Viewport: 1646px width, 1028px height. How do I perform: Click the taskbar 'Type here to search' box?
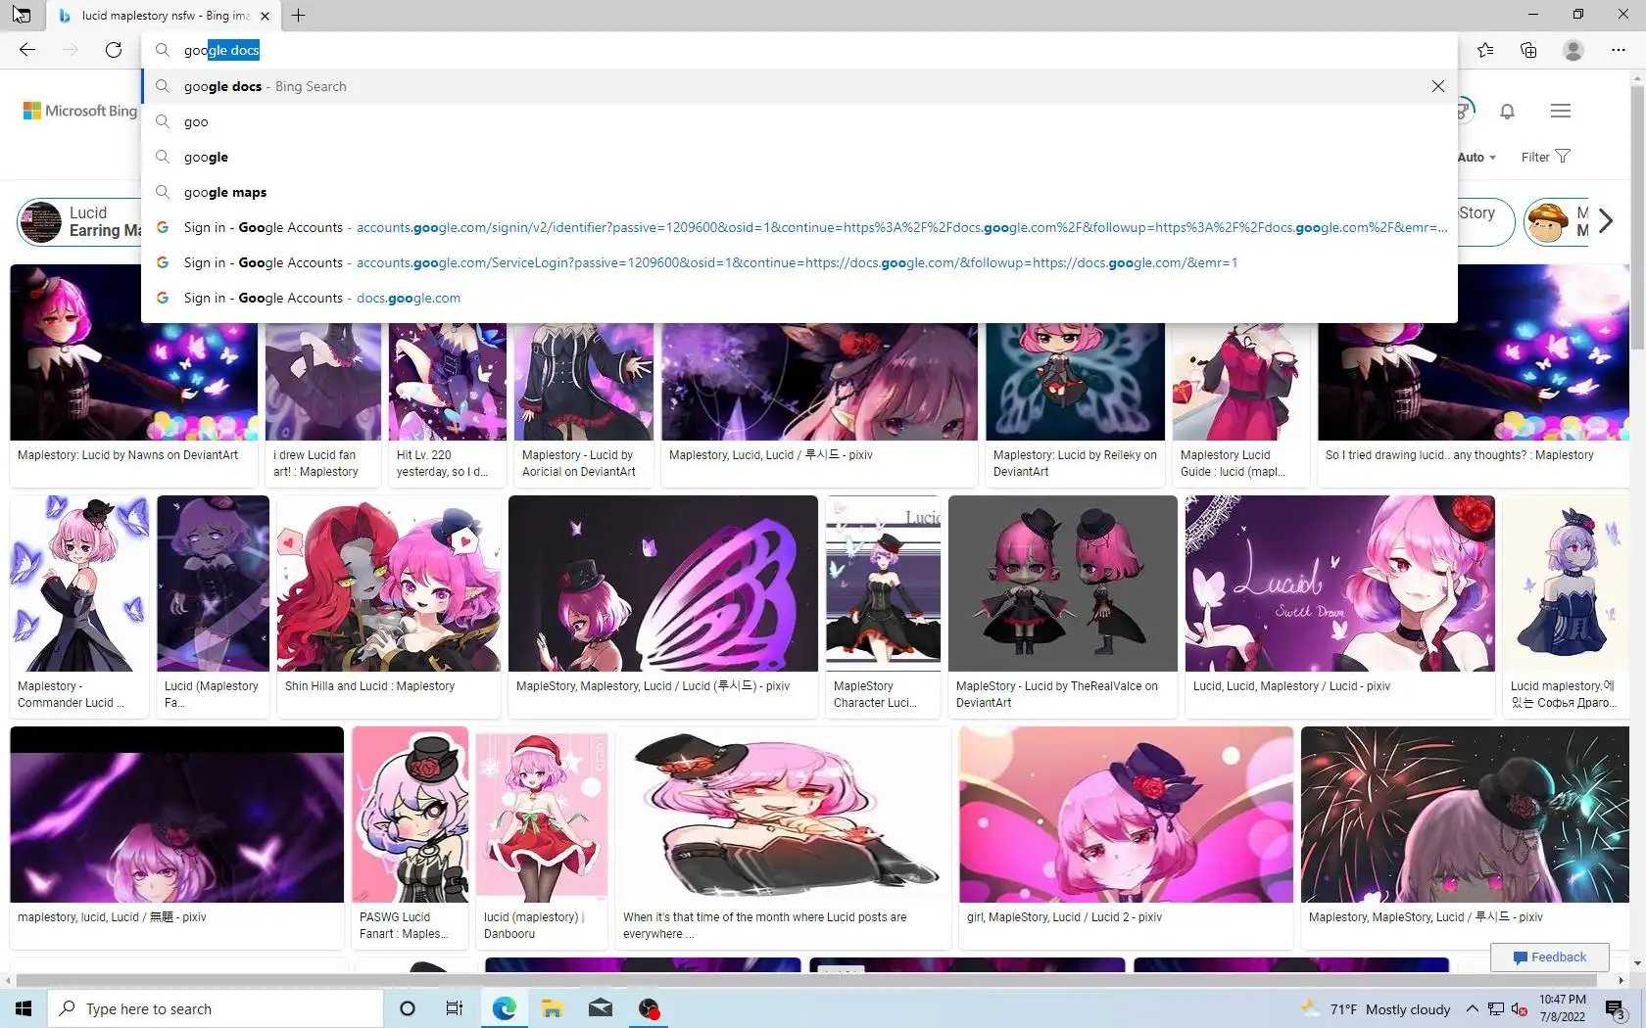click(x=216, y=1008)
